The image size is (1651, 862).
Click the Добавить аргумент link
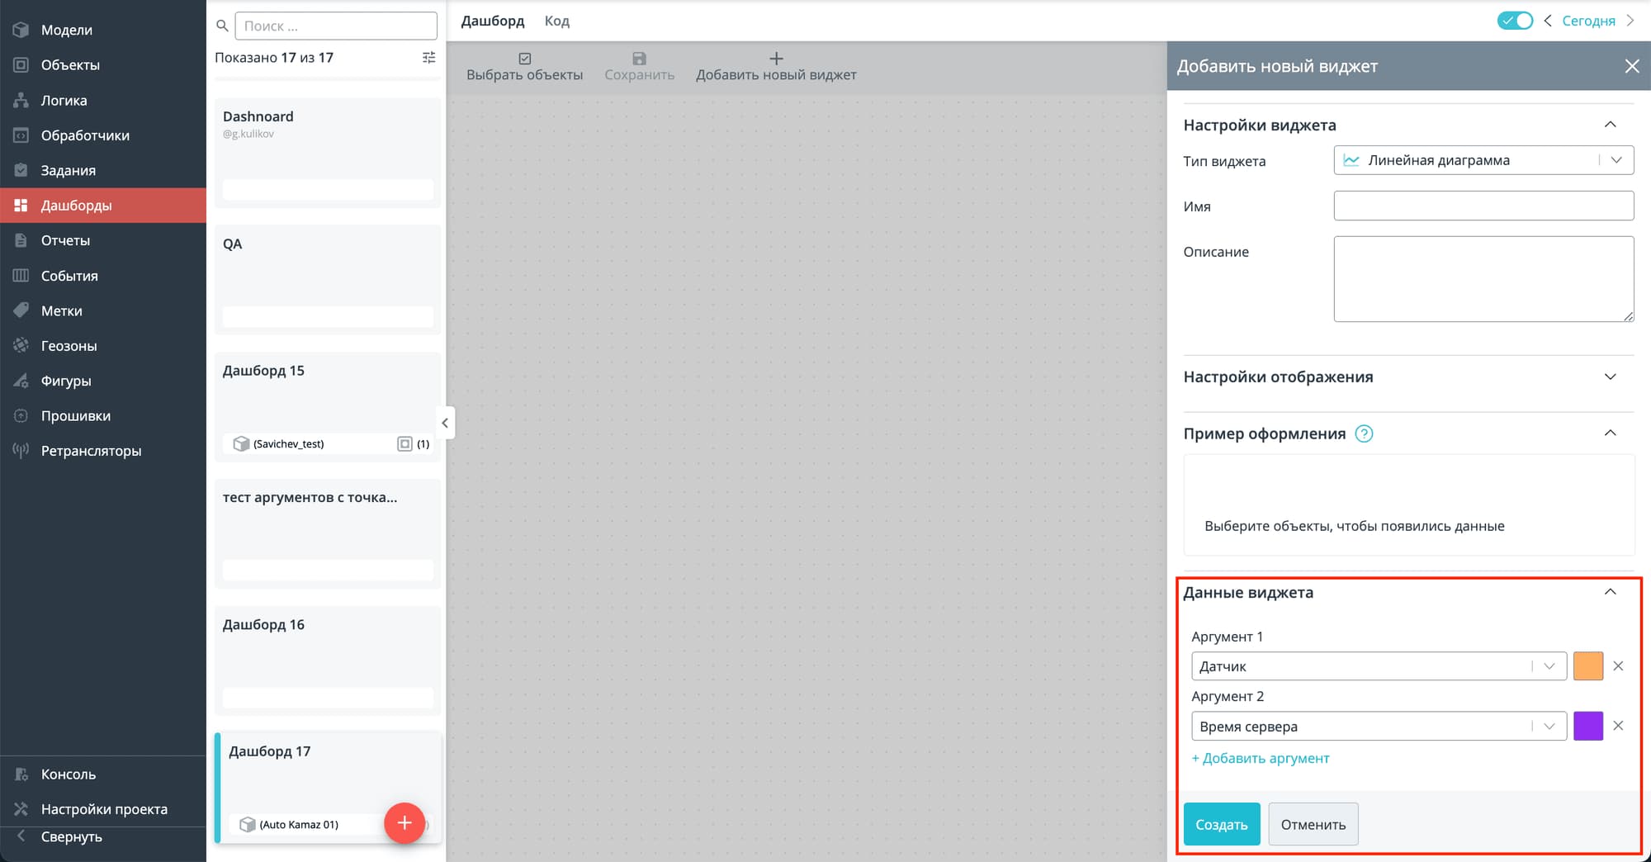(1261, 758)
